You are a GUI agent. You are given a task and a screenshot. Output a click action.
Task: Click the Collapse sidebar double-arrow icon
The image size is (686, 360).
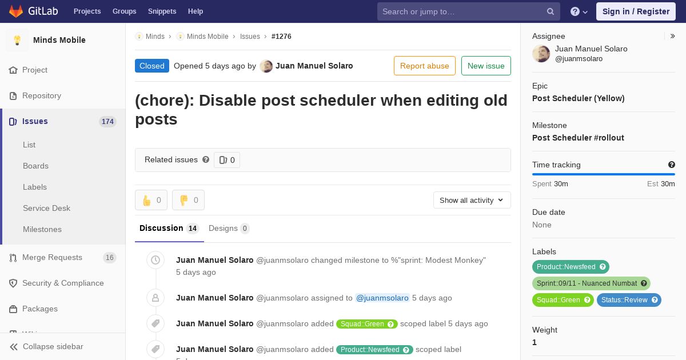pyautogui.click(x=14, y=346)
